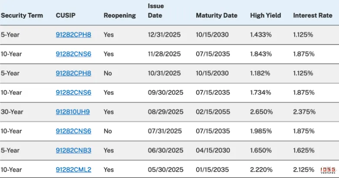
Task: Click the Security Term column header
Action: [22, 16]
